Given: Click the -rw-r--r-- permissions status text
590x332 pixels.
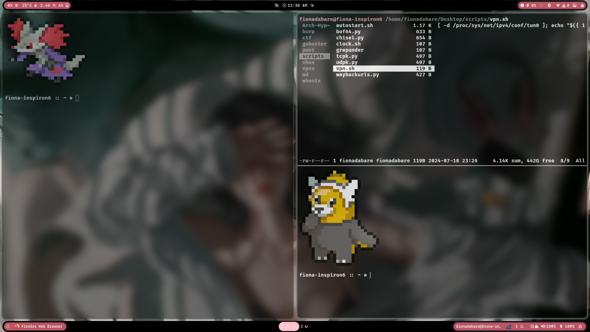Looking at the screenshot, I should 314,161.
